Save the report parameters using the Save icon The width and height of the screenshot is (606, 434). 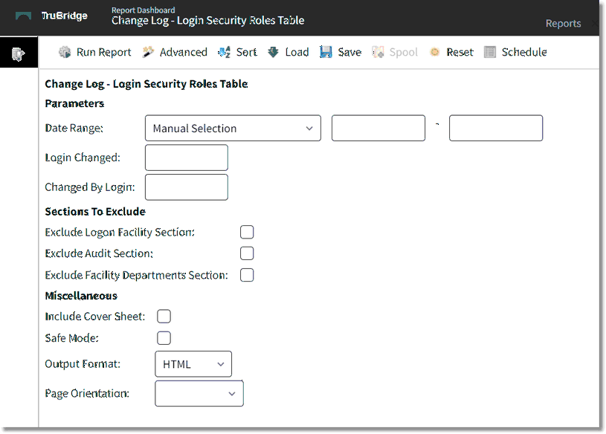click(x=326, y=52)
